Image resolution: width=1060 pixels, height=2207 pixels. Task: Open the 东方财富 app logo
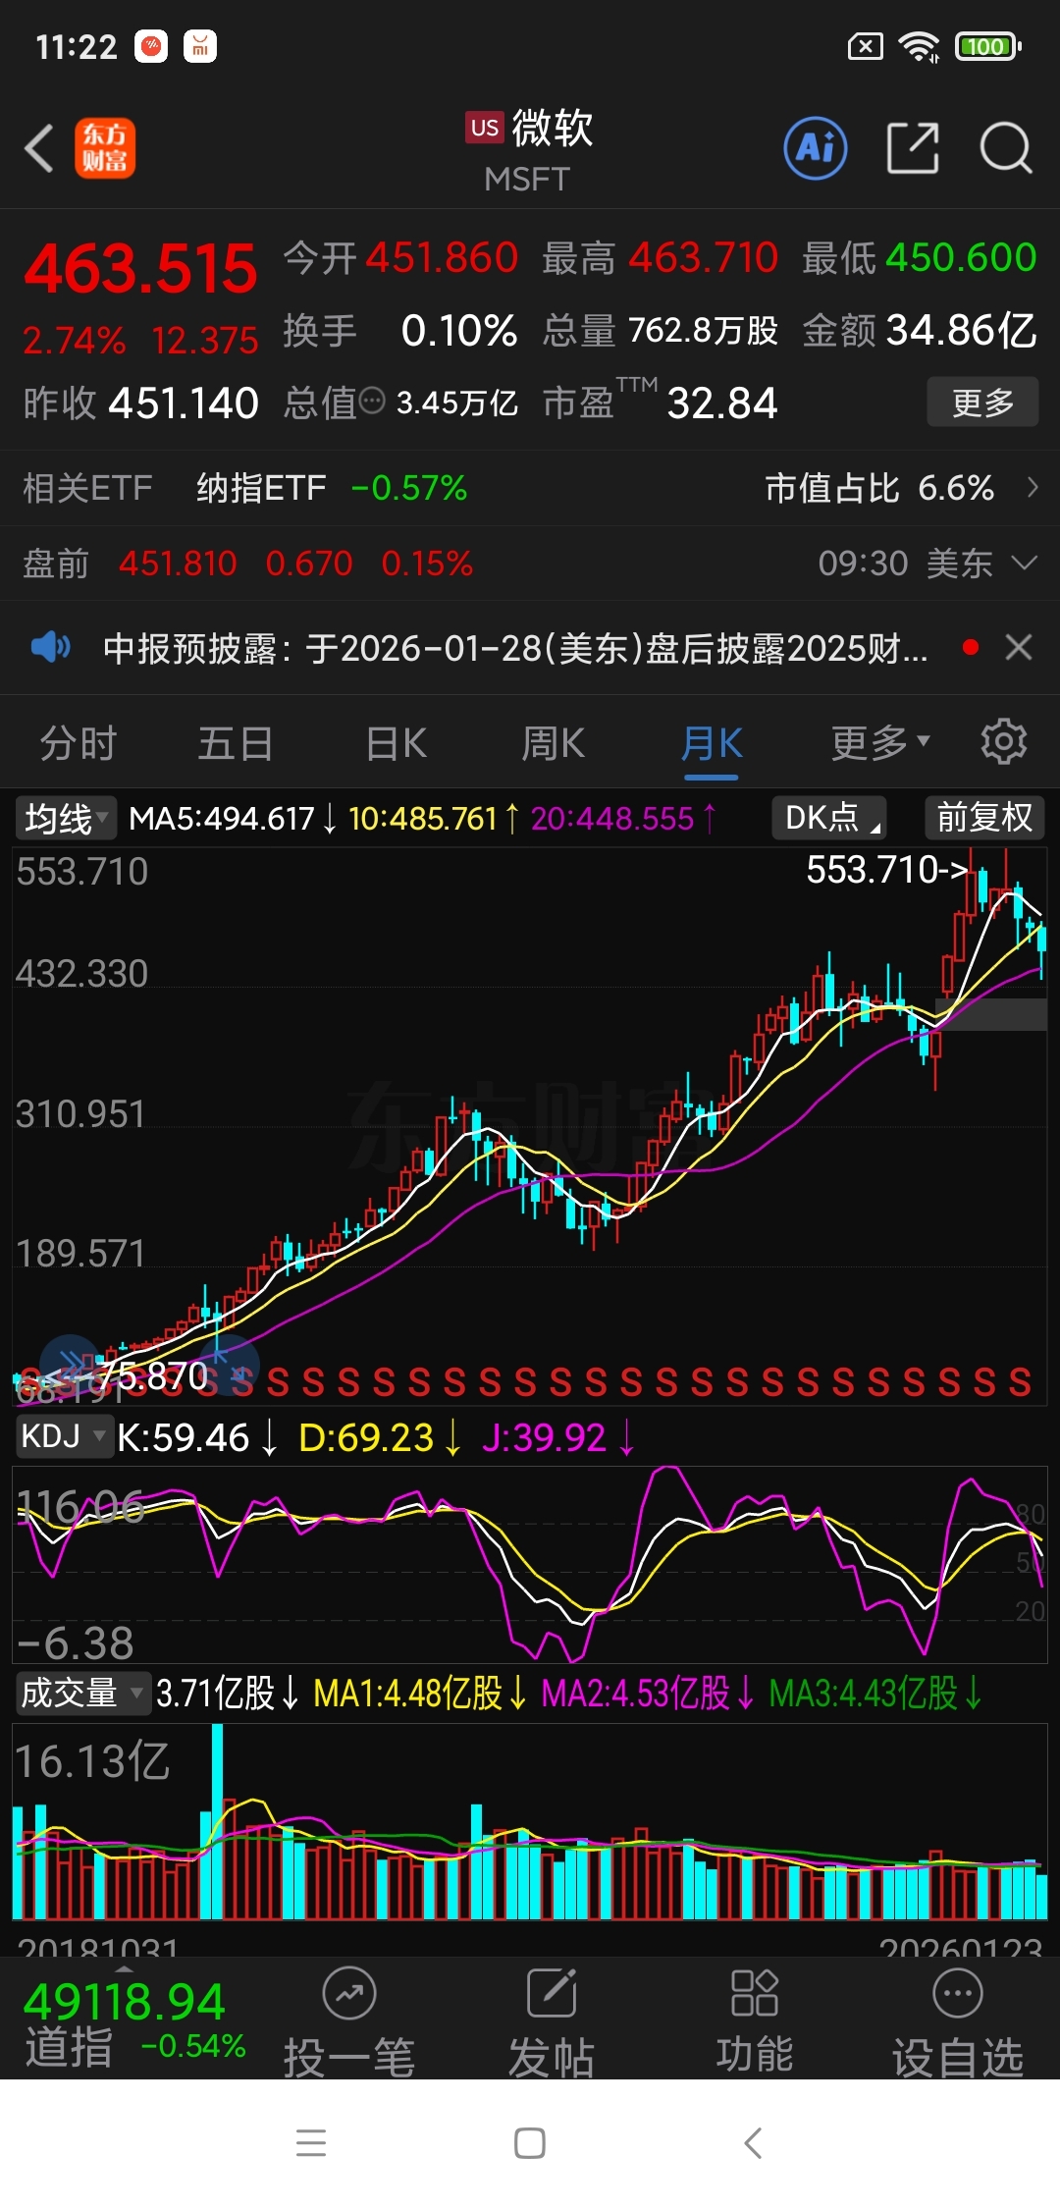[105, 148]
